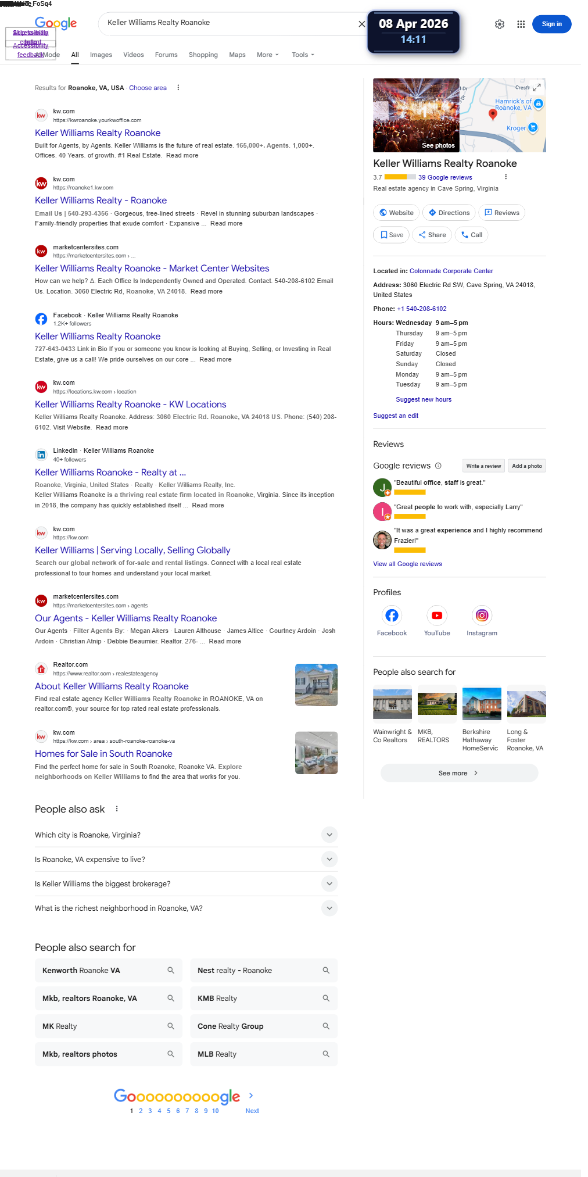
Task: Expand 'Is Keller Williams the biggest brokerage?'
Action: pyautogui.click(x=329, y=883)
